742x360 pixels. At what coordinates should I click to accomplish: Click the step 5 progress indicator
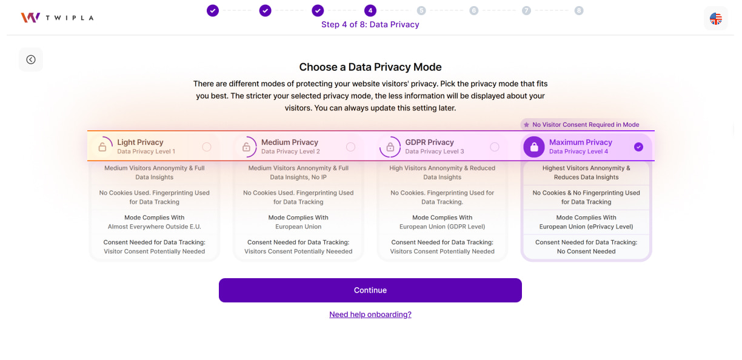[421, 10]
